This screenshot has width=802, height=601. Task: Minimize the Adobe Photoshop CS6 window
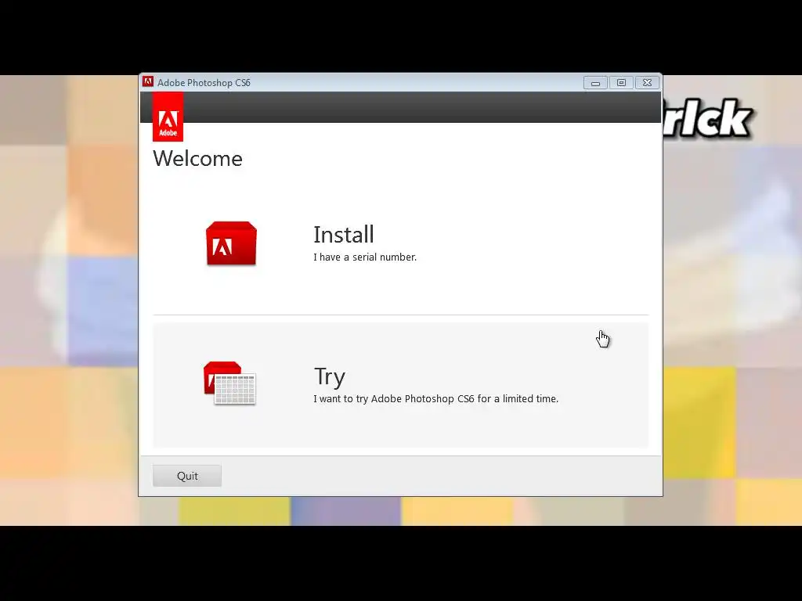point(595,83)
